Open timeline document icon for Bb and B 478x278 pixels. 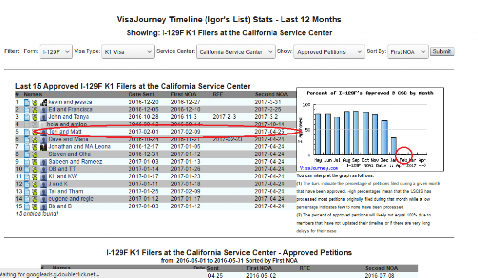27,206
